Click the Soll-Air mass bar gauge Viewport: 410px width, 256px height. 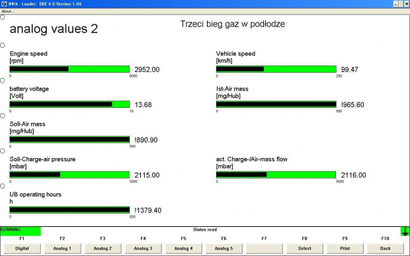pos(69,140)
